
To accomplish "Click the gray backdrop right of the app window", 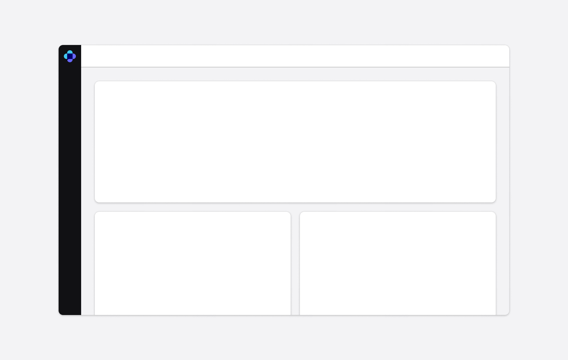I will point(539,180).
